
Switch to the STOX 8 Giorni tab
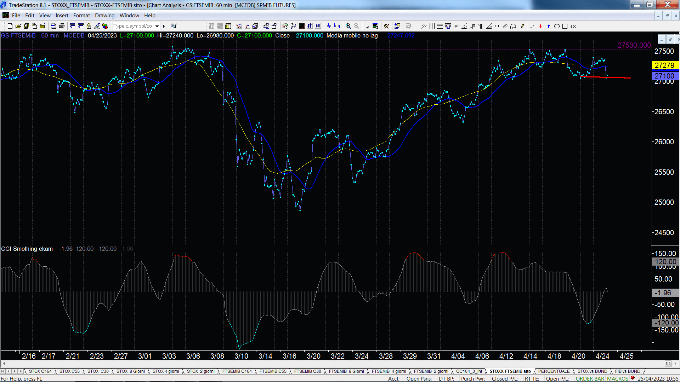[x=131, y=371]
